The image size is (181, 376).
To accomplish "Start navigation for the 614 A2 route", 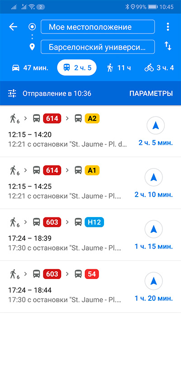I will (156, 125).
